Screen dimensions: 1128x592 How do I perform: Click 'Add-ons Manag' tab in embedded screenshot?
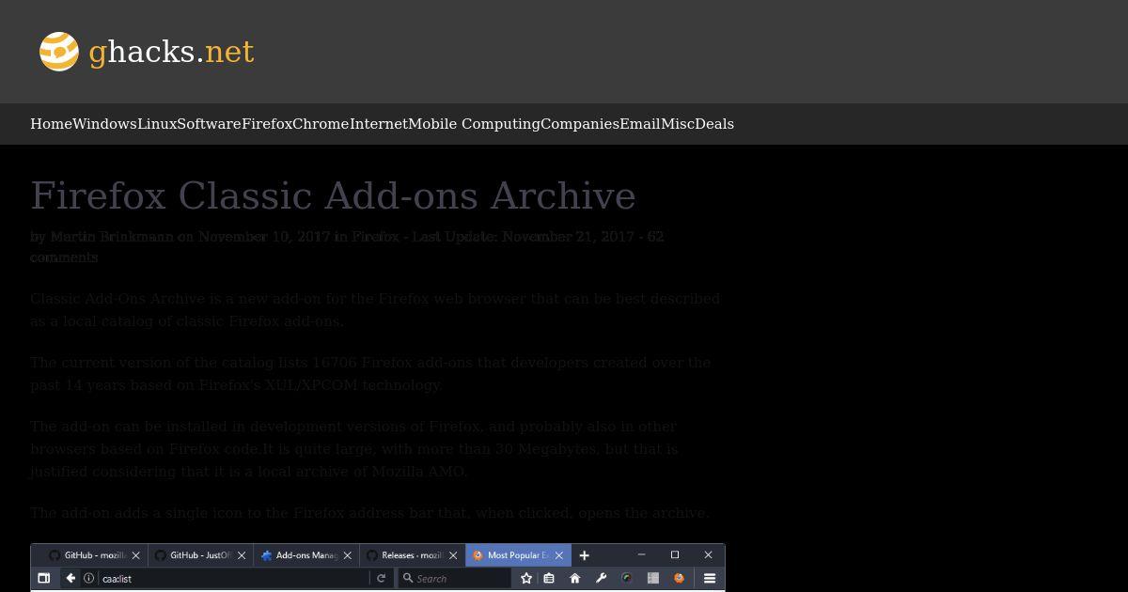click(306, 555)
